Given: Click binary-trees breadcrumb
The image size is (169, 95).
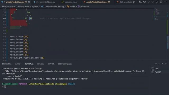Looking at the screenshot, I should 24,7.
